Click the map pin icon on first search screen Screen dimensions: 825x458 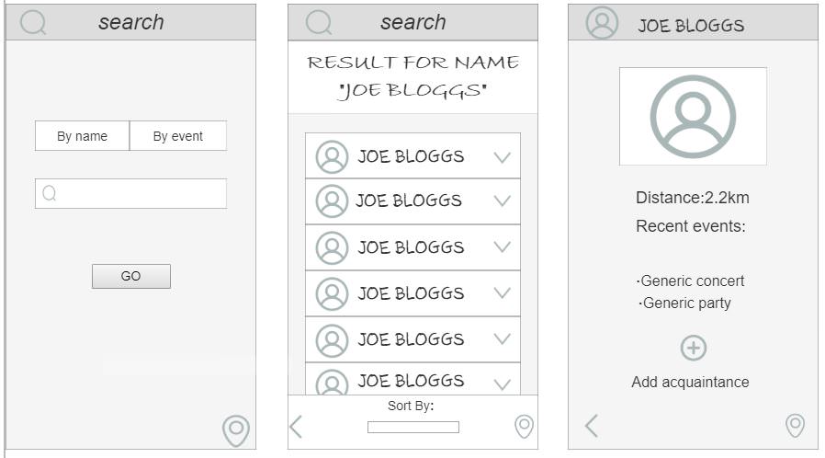click(x=236, y=430)
